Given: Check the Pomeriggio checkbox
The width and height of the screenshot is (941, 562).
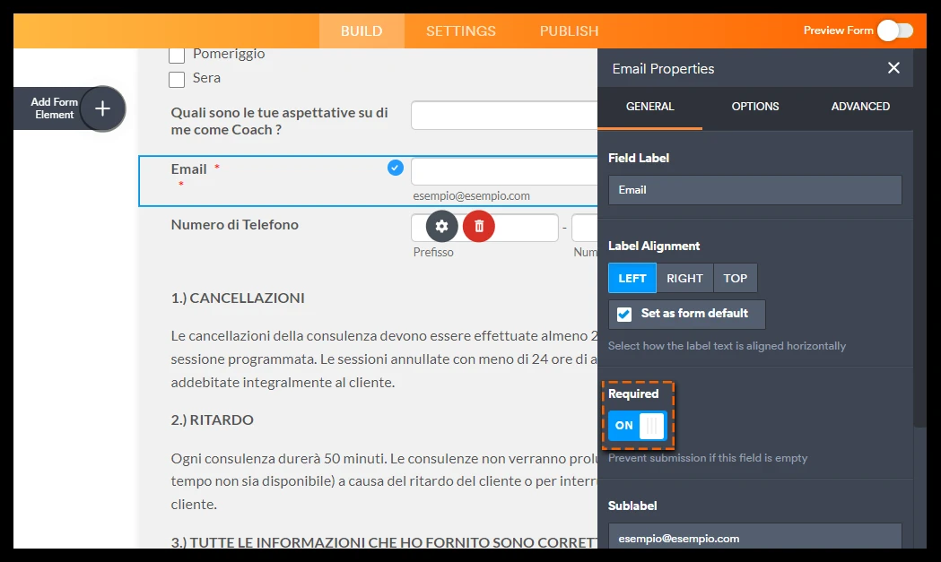Looking at the screenshot, I should (x=176, y=54).
